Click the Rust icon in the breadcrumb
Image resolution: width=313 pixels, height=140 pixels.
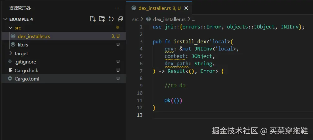[x=148, y=19]
